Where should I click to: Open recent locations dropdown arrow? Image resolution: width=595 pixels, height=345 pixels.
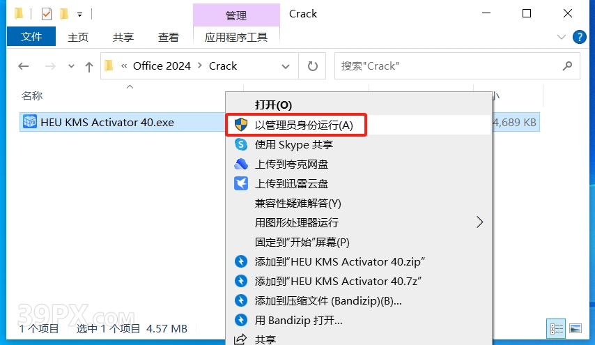(71, 66)
